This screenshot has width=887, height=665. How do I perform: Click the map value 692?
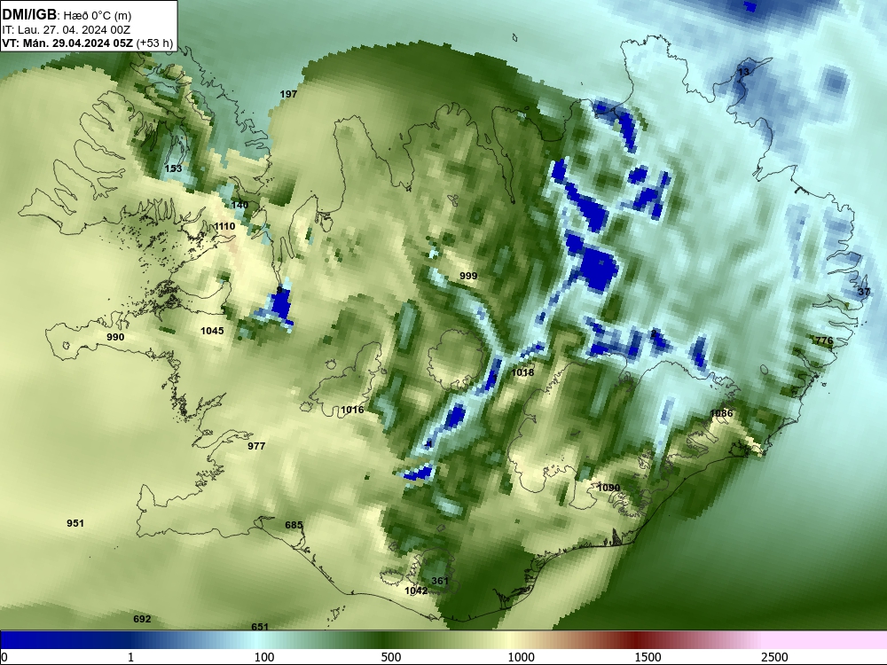(x=142, y=619)
